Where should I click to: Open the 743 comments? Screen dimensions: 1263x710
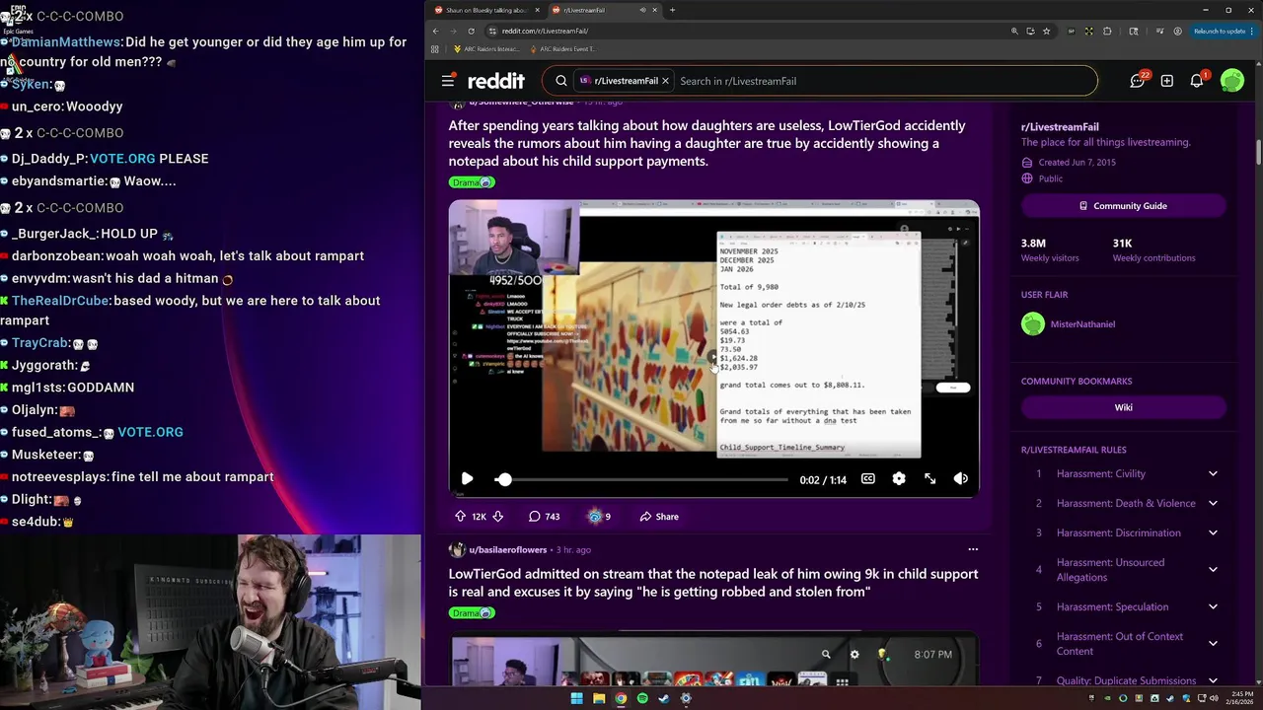[x=544, y=517]
